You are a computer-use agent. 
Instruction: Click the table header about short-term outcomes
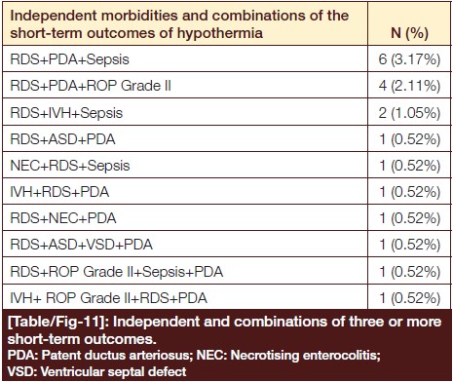click(179, 24)
